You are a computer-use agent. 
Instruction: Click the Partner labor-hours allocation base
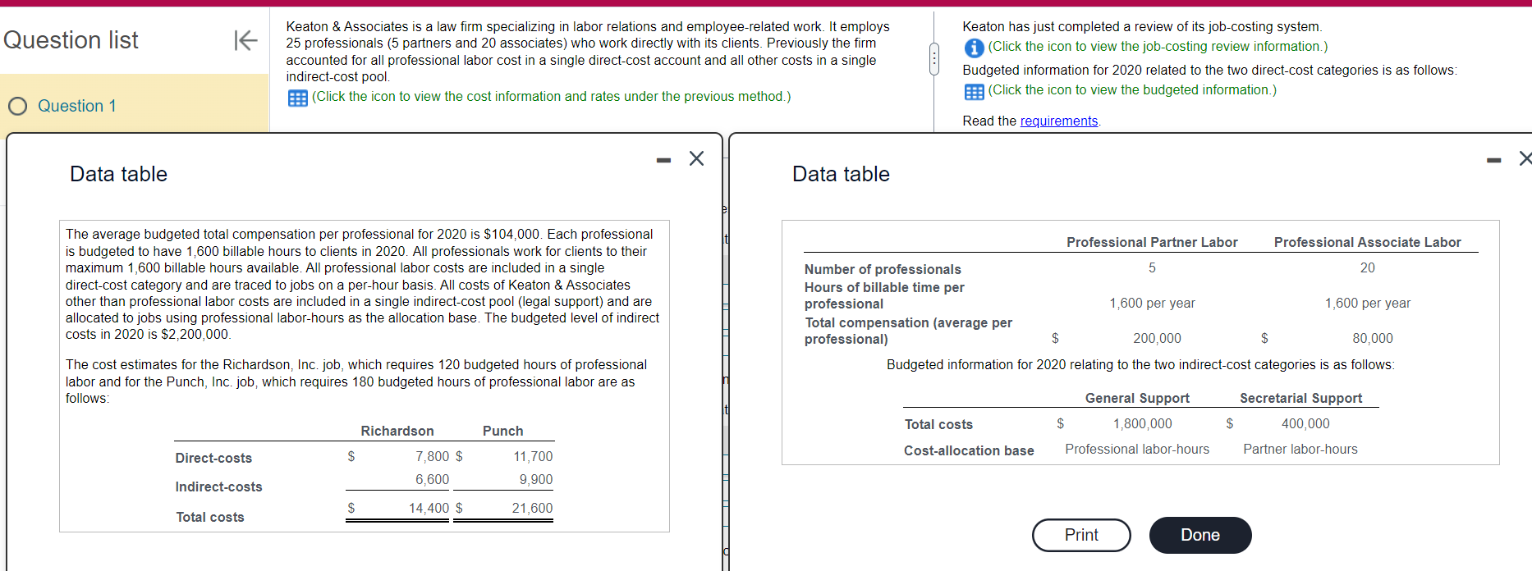pyautogui.click(x=1300, y=449)
